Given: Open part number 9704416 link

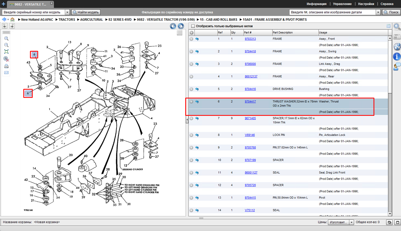Looking at the screenshot, I should point(250,89).
